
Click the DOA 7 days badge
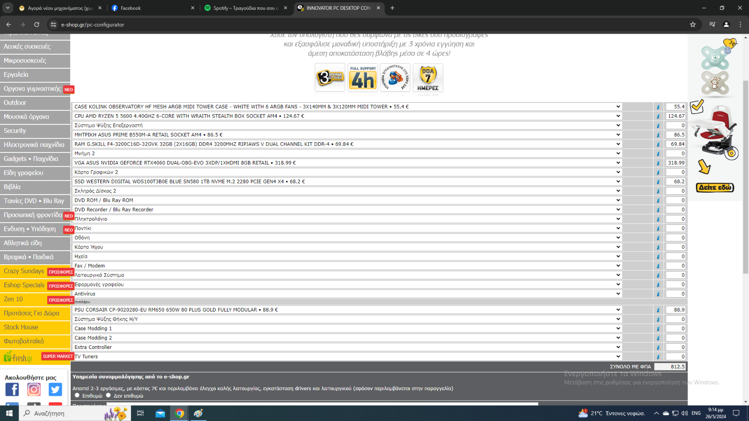pos(428,78)
